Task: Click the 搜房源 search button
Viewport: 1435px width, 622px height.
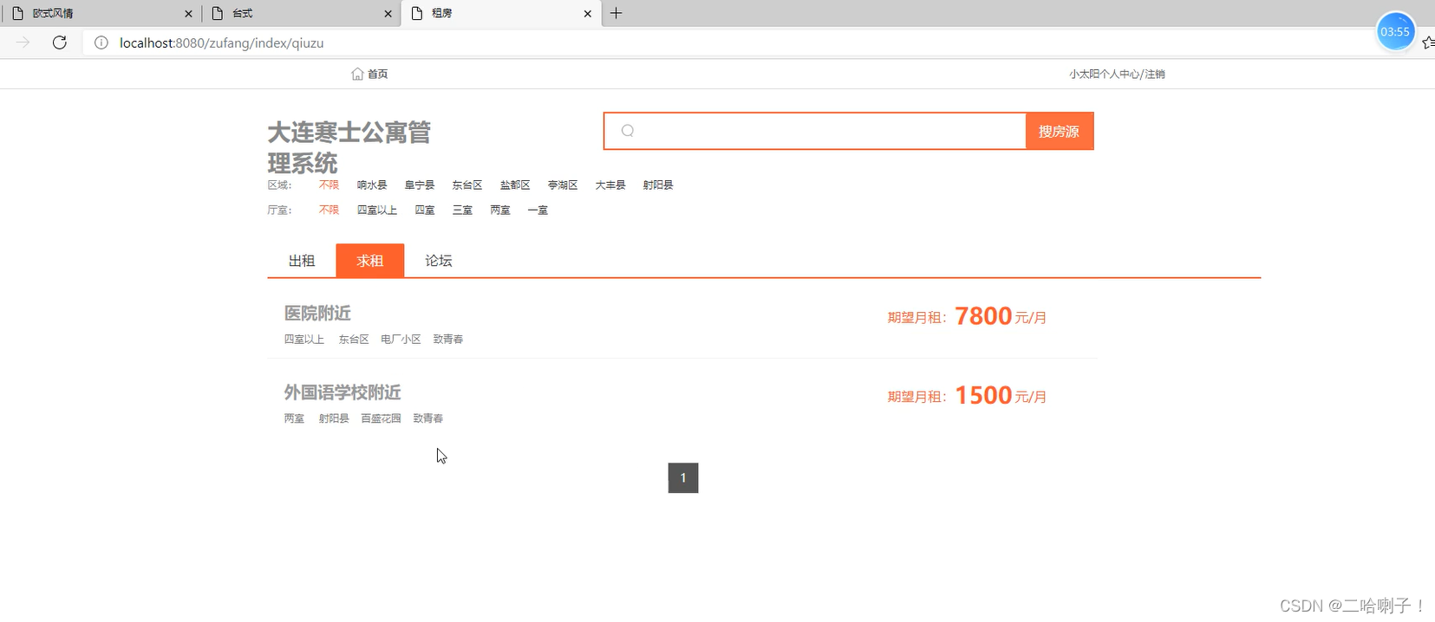Action: (1060, 131)
